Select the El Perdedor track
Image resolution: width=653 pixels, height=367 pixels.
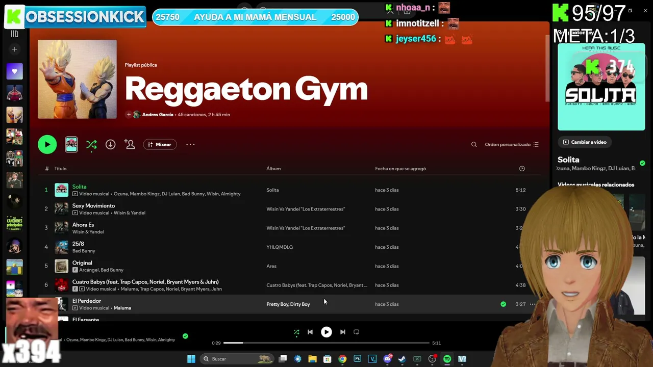click(x=87, y=301)
